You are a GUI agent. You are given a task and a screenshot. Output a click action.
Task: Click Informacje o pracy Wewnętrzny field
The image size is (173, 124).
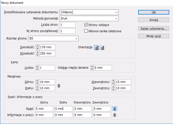(83, 115)
